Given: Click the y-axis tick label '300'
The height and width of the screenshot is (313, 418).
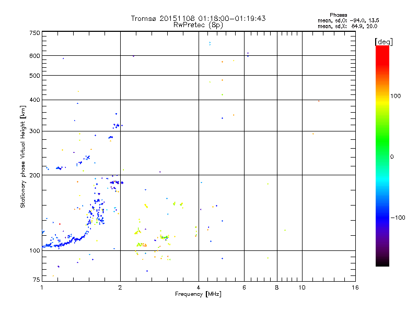Looking at the screenshot, I should tap(34, 131).
